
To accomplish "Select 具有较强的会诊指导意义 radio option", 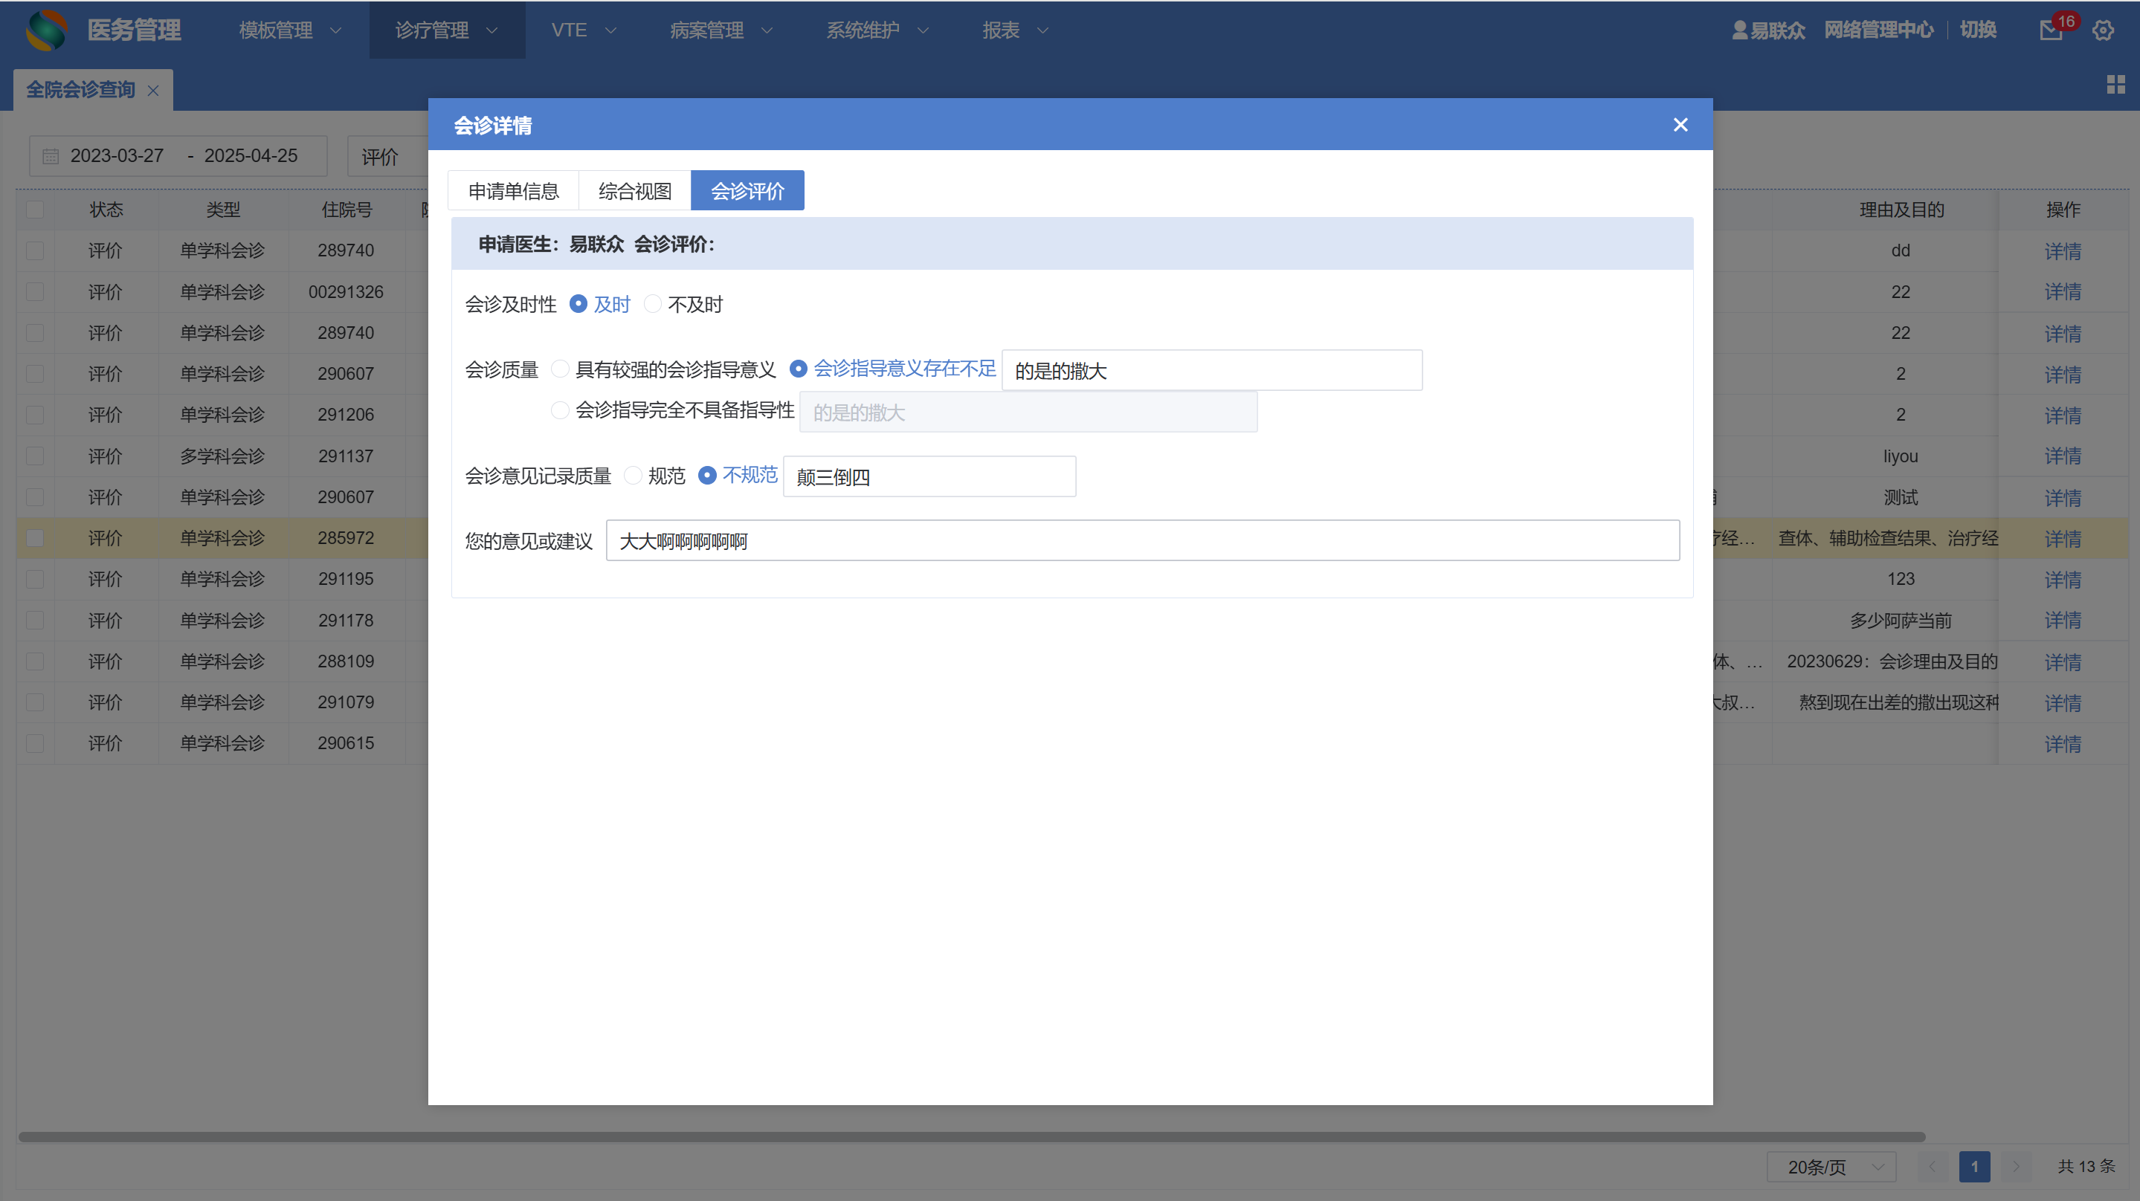I will (561, 369).
